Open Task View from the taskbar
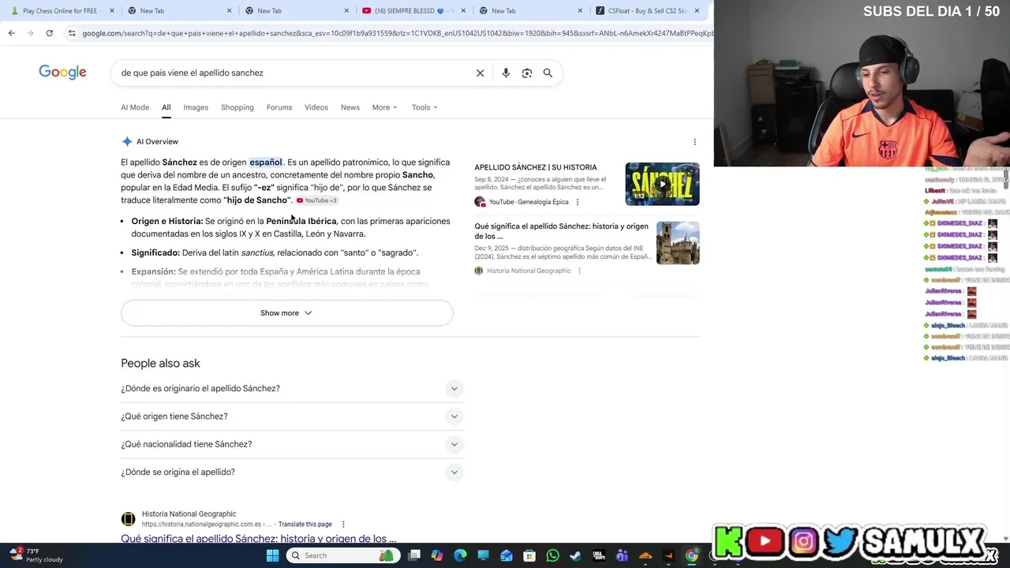 click(414, 555)
